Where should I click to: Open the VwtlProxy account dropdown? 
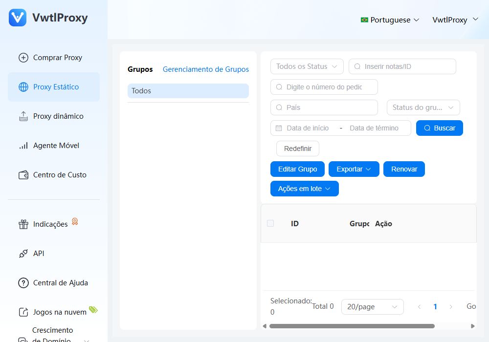[455, 20]
